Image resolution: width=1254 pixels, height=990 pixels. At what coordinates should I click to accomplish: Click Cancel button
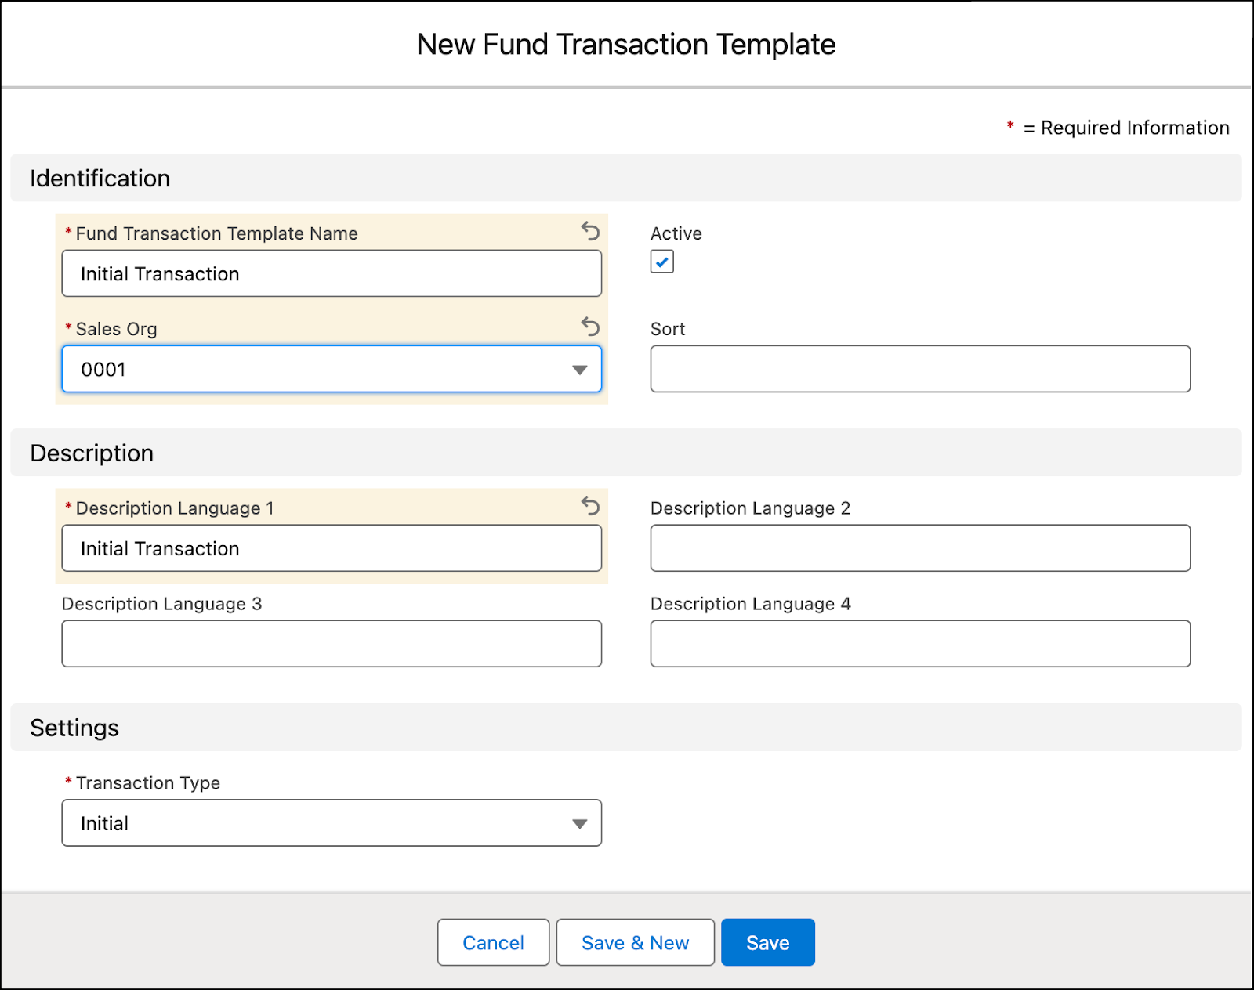493,942
